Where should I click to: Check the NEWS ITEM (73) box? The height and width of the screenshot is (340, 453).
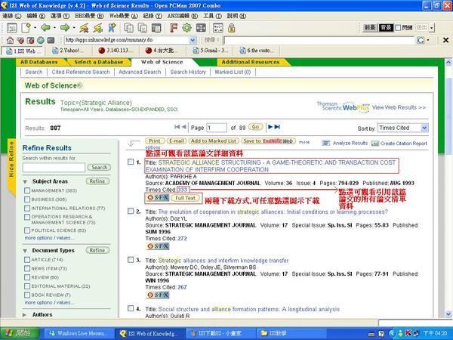coord(27,268)
